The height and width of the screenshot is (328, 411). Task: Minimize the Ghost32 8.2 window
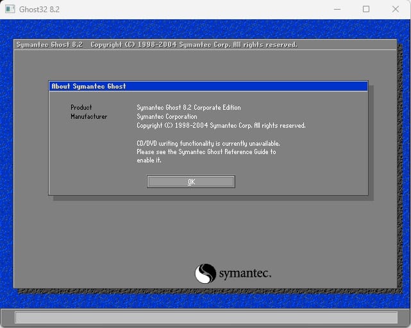click(337, 9)
